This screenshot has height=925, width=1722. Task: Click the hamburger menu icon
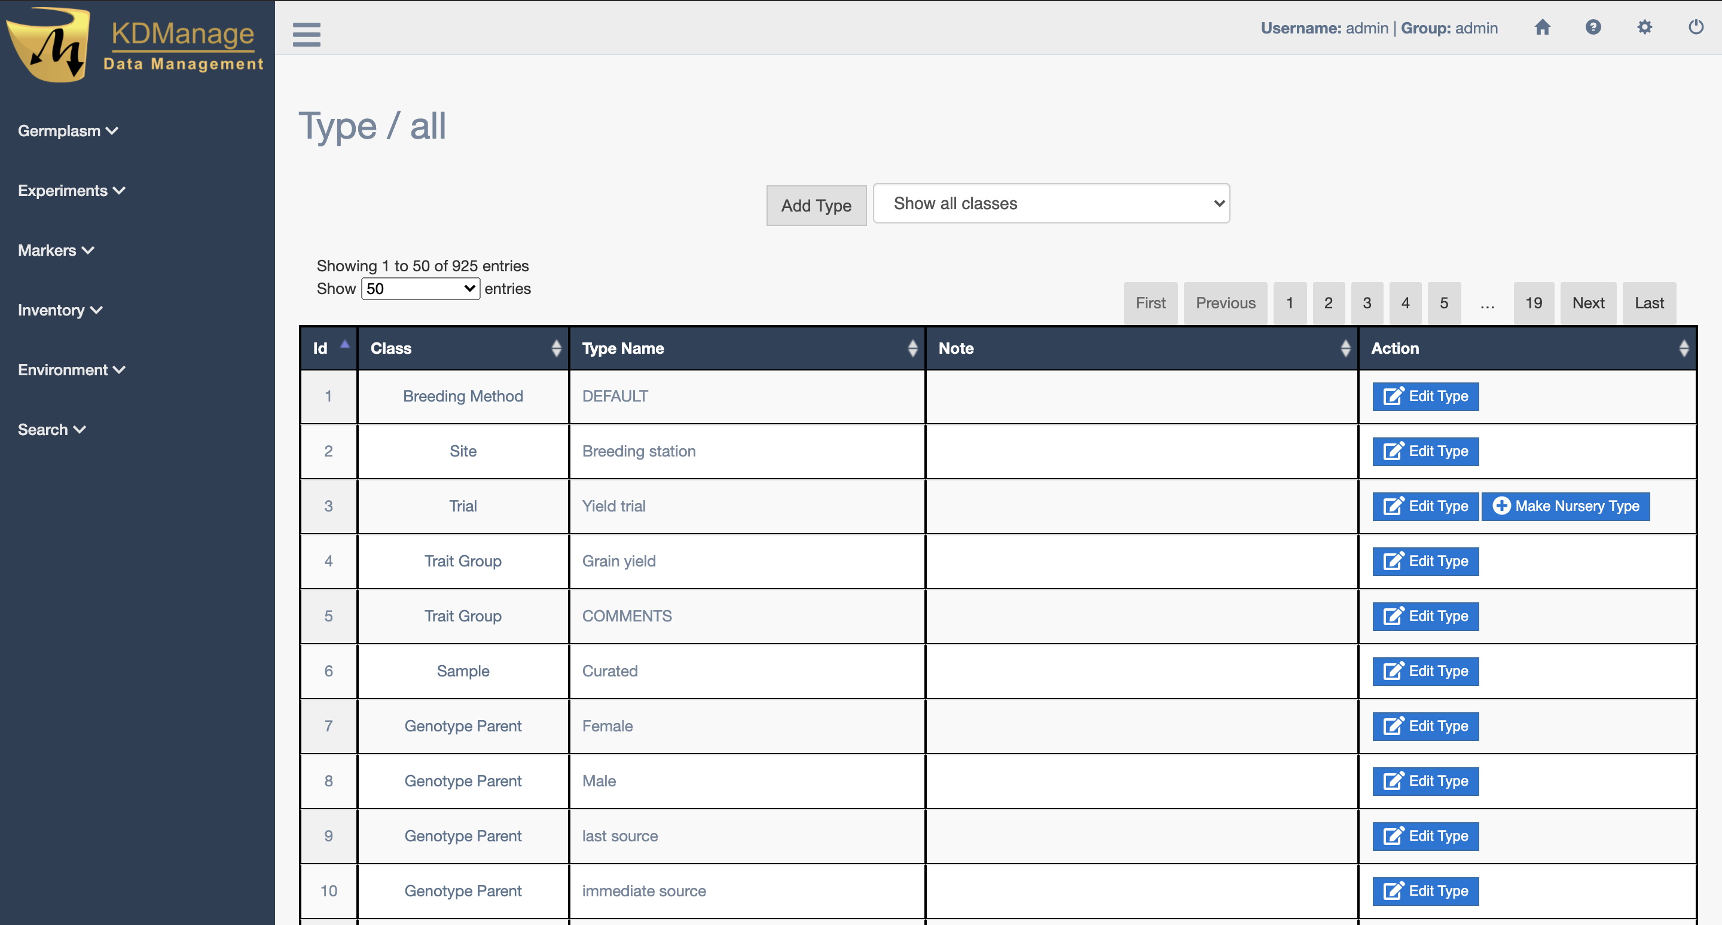point(306,33)
